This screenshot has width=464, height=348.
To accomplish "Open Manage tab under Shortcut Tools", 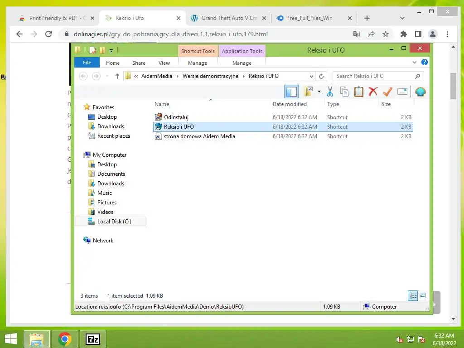I will [x=198, y=63].
